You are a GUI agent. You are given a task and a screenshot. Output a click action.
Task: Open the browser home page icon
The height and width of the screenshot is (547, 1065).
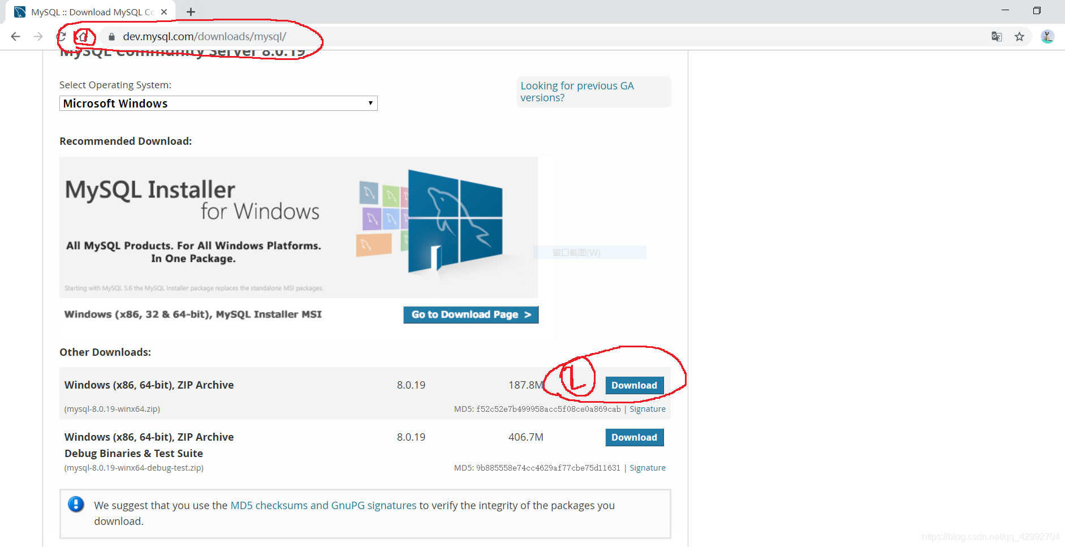pos(83,37)
